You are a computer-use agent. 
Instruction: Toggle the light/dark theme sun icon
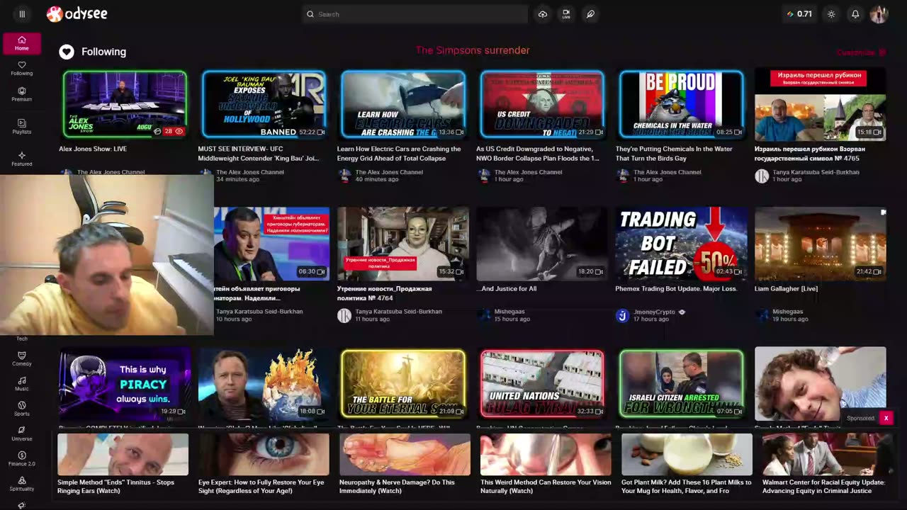(x=831, y=14)
